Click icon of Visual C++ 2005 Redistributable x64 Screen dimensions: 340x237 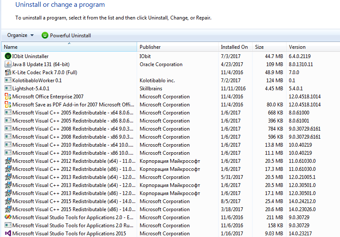pyautogui.click(x=8, y=113)
